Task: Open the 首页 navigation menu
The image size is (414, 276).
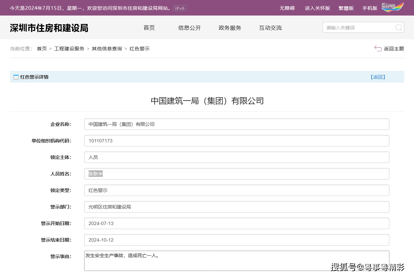Action: [149, 28]
